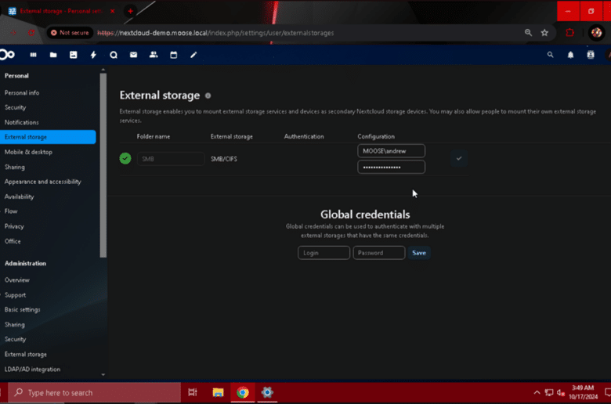This screenshot has width=611, height=404.
Task: Click the browser zoom magnifier icon
Action: pos(528,33)
